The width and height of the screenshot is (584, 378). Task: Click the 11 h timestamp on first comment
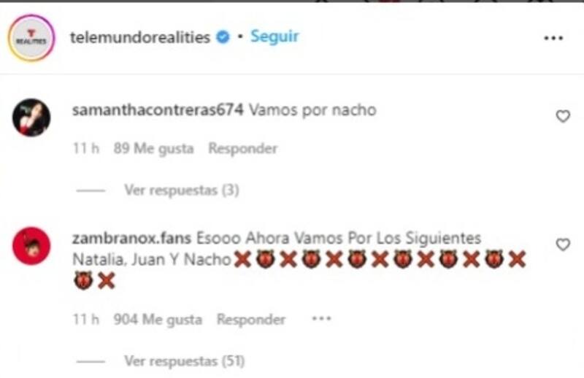coord(86,149)
